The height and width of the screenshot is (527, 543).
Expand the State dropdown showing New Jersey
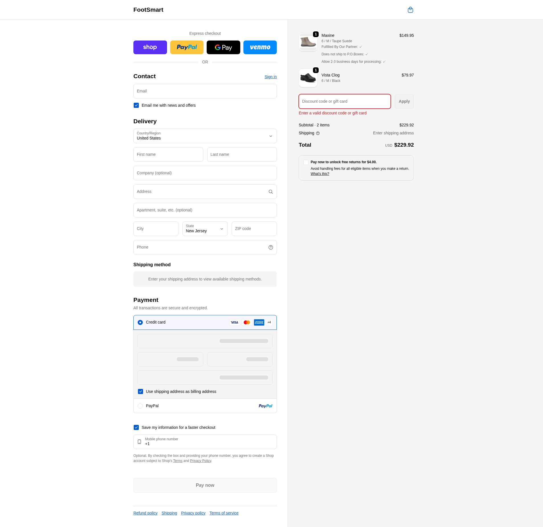205,229
